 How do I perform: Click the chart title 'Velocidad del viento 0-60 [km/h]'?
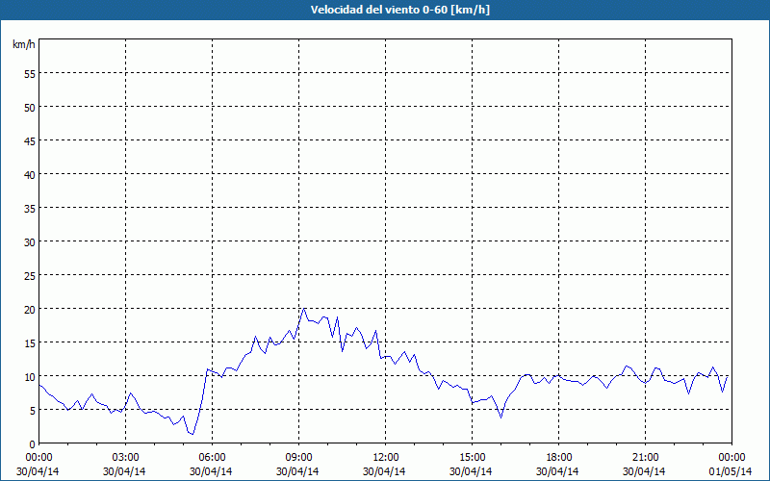[x=399, y=10]
